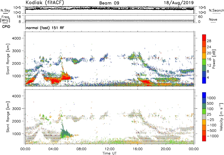This screenshot has height=155, width=224.
Task: Click the '16:00' time tick label
Action: pos(137,149)
